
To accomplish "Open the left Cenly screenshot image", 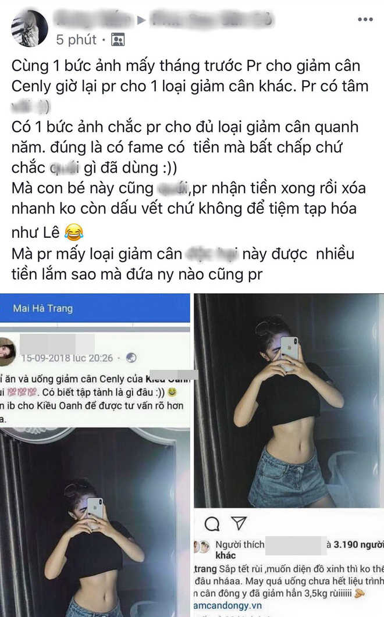I will click(x=95, y=455).
